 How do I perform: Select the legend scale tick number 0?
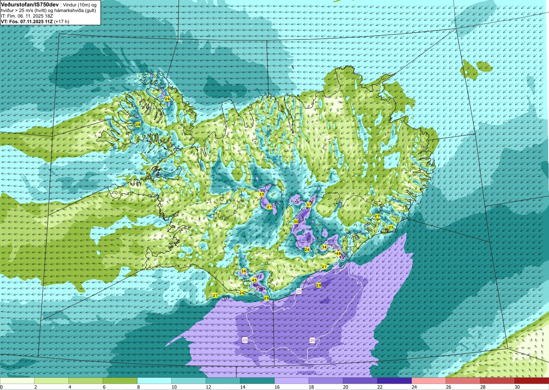pyautogui.click(x=2, y=387)
